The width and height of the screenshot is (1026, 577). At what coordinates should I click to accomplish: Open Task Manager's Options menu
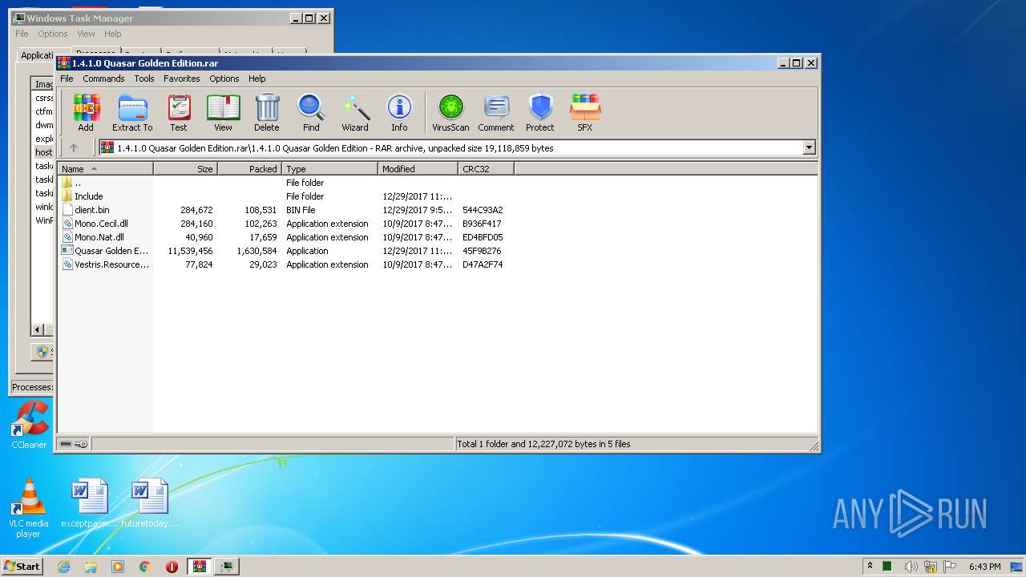tap(53, 34)
